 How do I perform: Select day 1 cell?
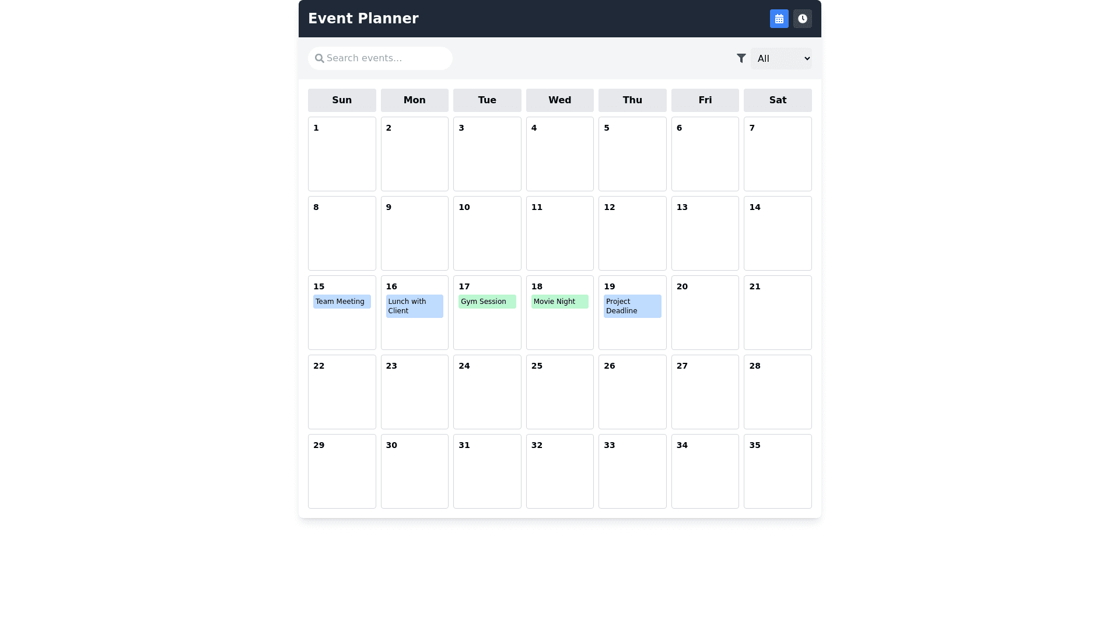click(342, 154)
